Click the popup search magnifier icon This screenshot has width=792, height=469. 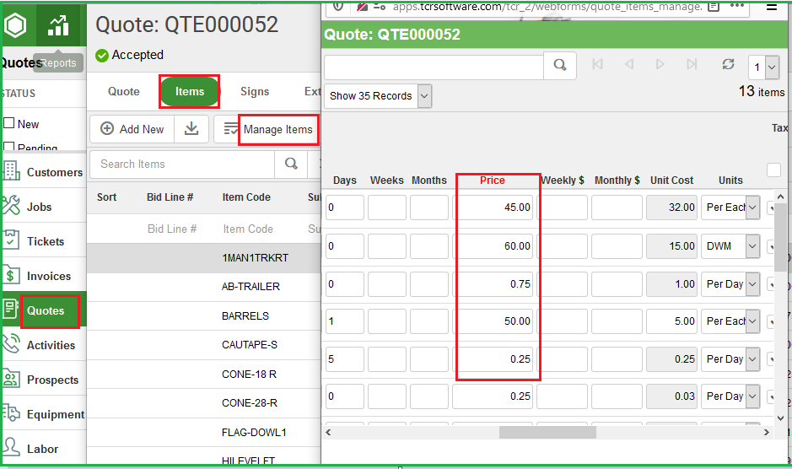(560, 66)
